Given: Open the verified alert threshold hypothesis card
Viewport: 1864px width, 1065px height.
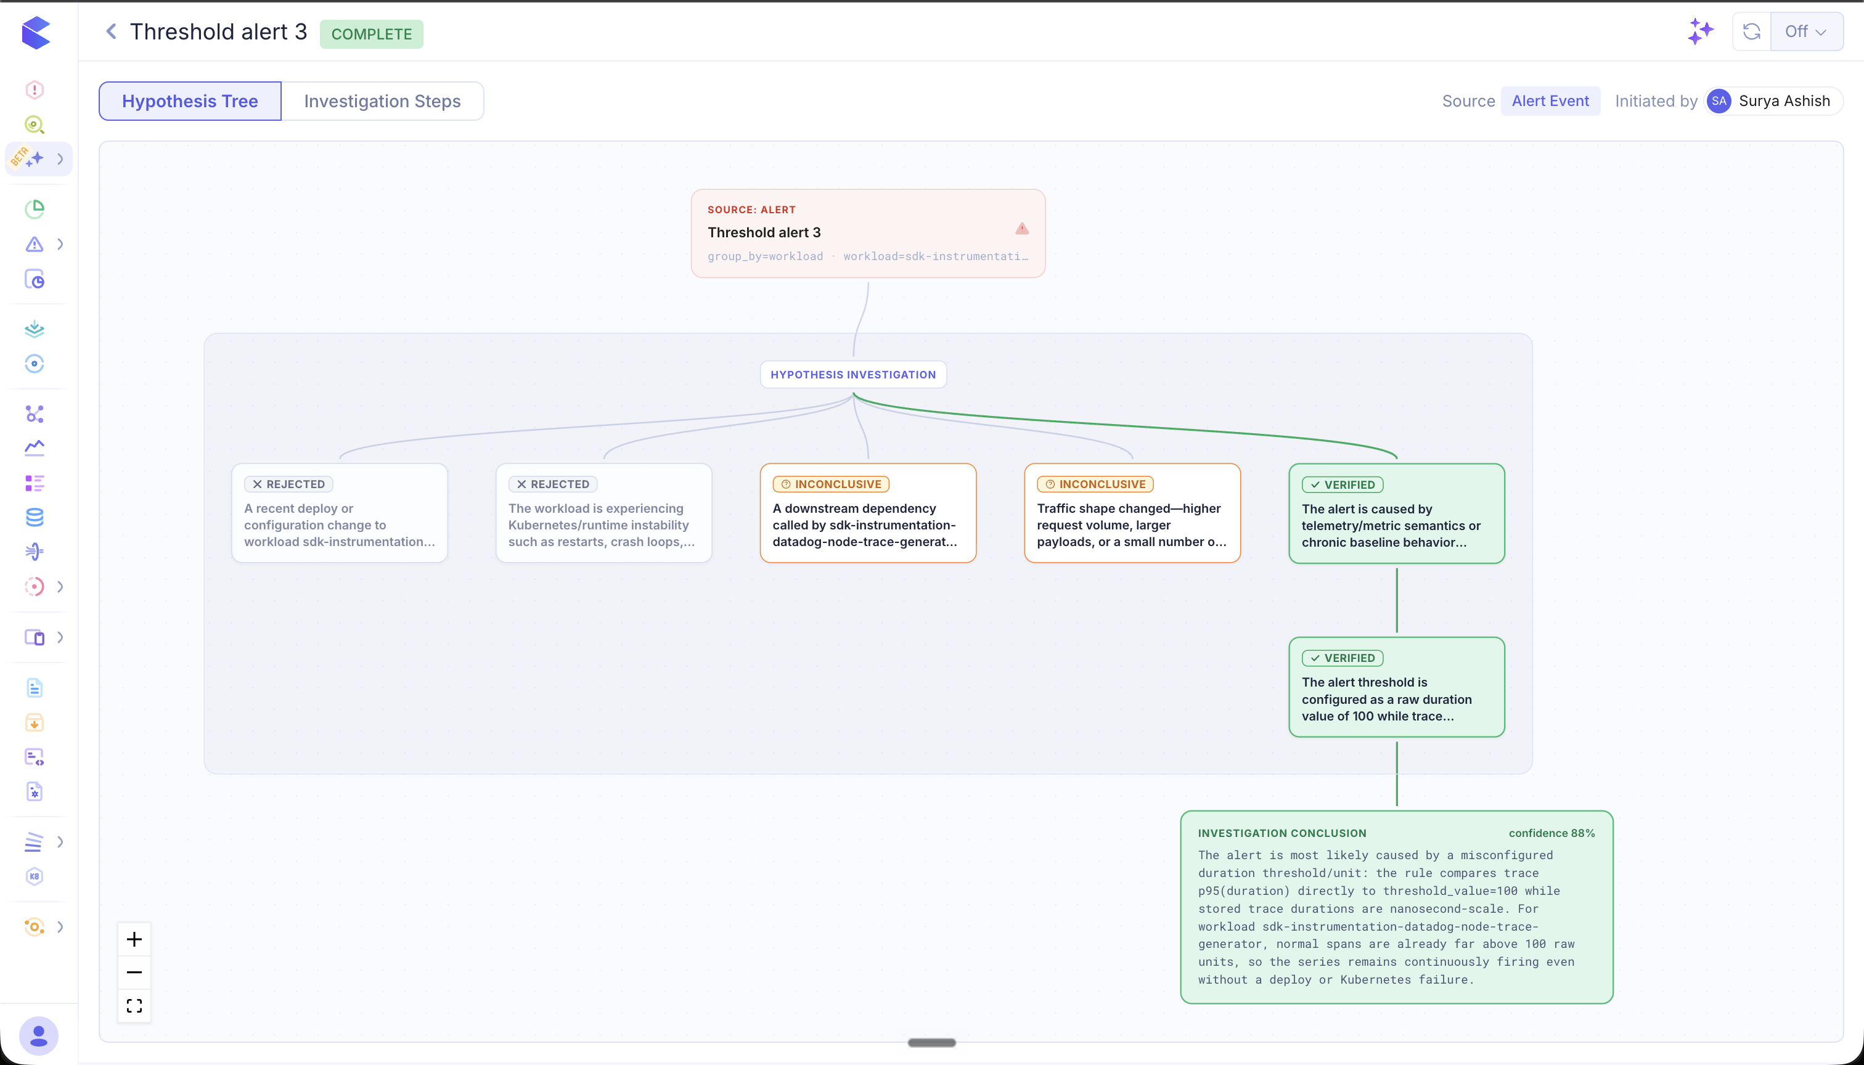Looking at the screenshot, I should tap(1397, 687).
